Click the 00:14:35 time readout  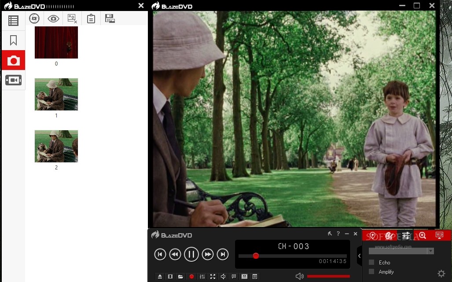pyautogui.click(x=332, y=261)
